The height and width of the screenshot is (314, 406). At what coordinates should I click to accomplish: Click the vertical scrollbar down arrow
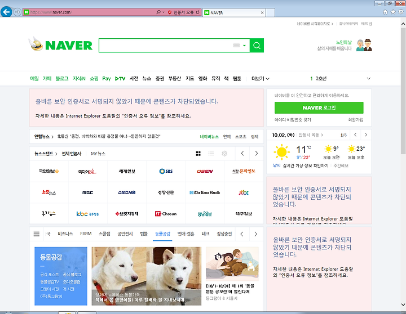(x=403, y=304)
